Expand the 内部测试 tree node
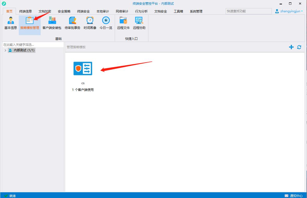 click(5, 50)
